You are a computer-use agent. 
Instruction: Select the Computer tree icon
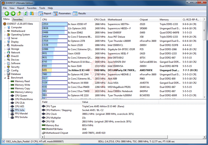coord(8,27)
